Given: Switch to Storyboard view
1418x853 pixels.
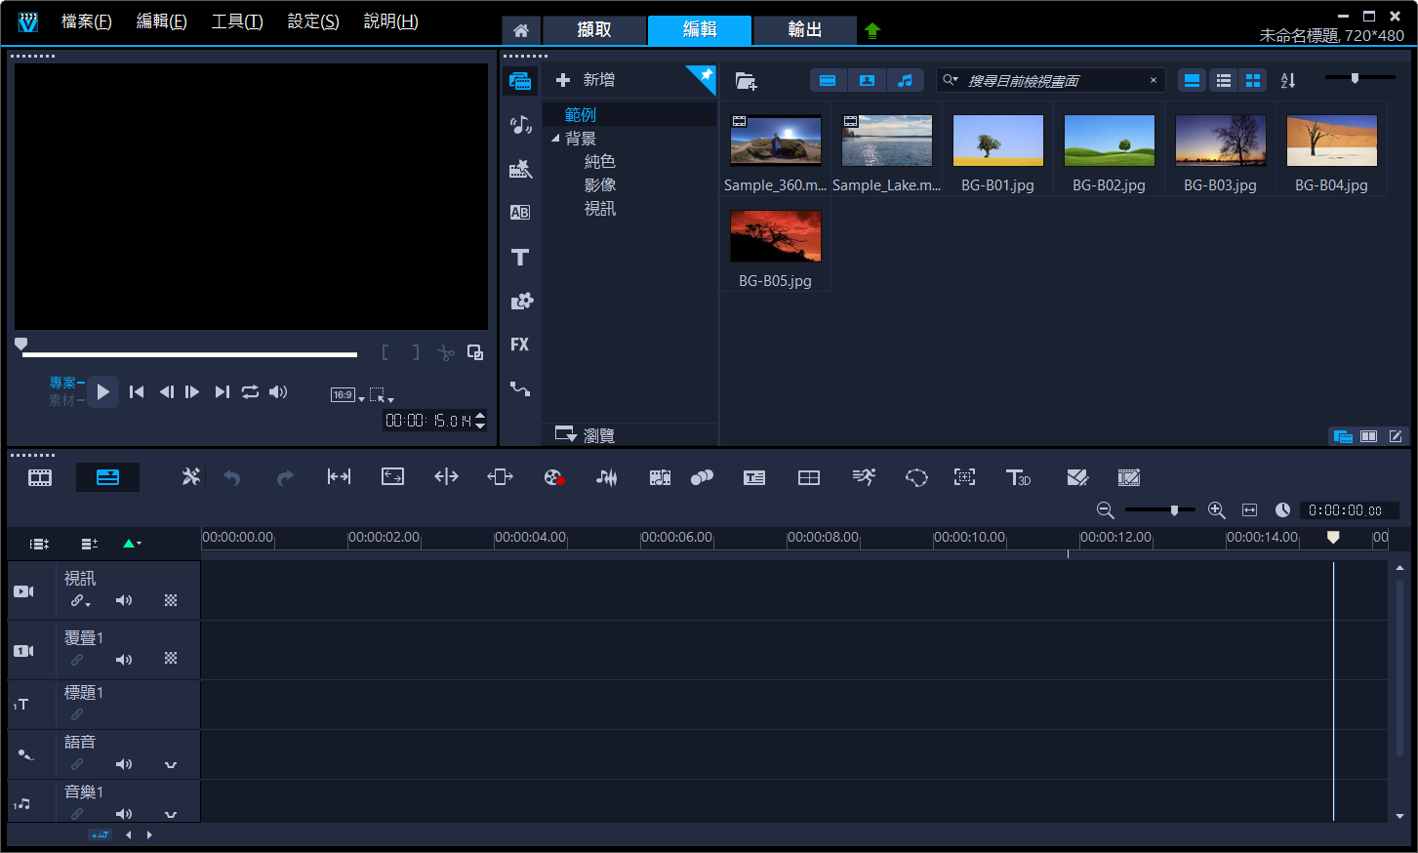Looking at the screenshot, I should click(40, 477).
